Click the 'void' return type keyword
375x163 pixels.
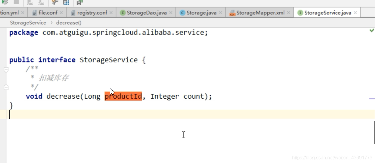[34, 96]
